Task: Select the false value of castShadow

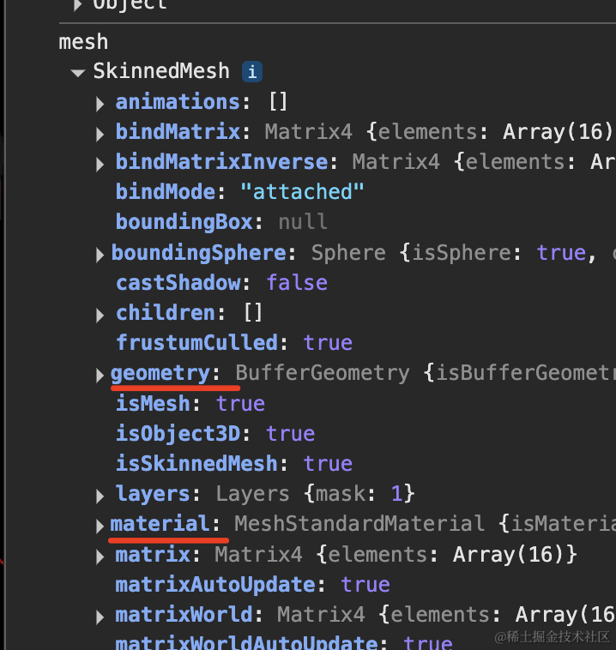Action: click(297, 282)
